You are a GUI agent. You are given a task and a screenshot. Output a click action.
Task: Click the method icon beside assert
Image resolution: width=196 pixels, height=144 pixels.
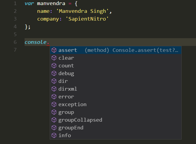[54, 50]
